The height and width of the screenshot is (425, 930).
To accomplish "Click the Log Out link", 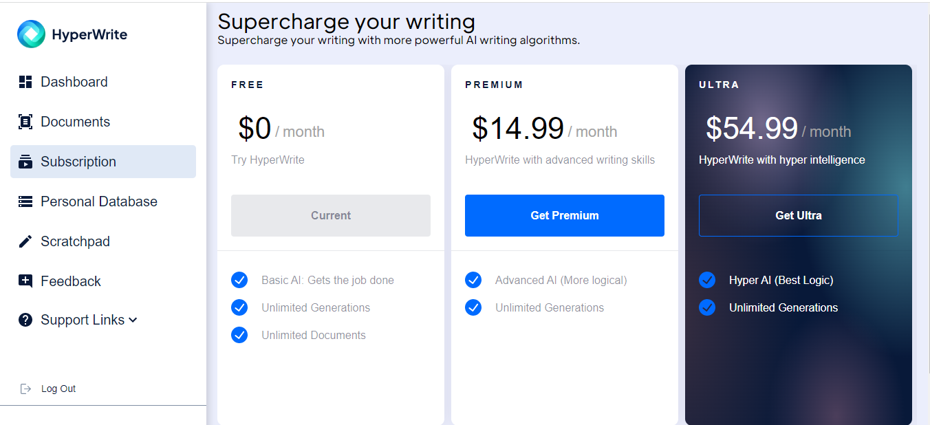I will [x=58, y=389].
